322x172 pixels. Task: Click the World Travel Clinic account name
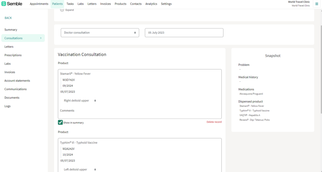click(299, 2)
